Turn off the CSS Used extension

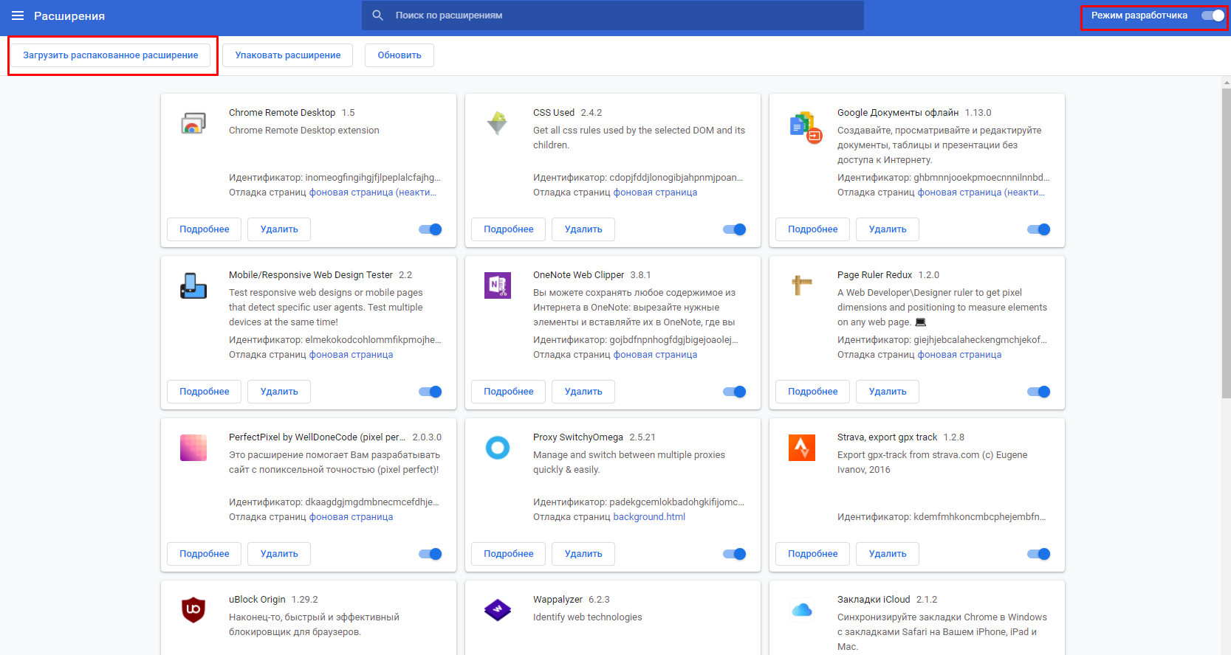point(735,229)
